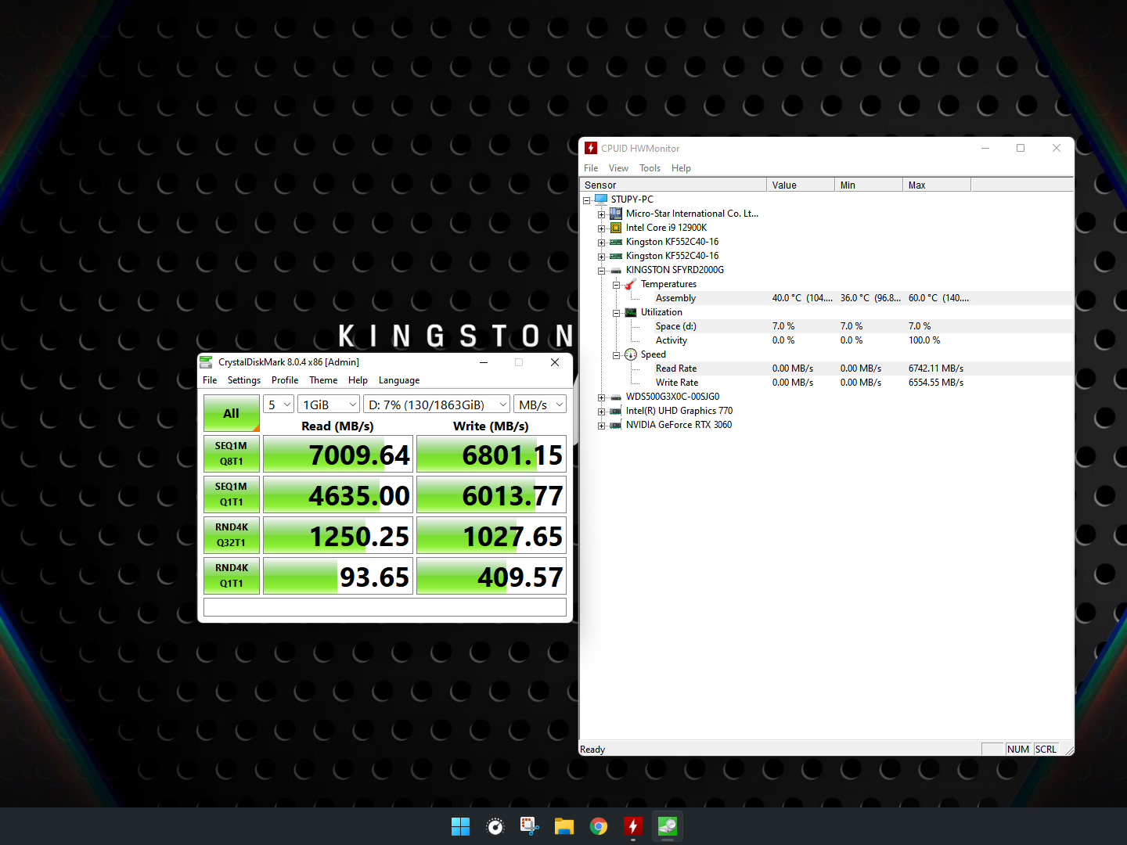Click the Sensor column header
This screenshot has height=845, width=1127.
click(673, 185)
